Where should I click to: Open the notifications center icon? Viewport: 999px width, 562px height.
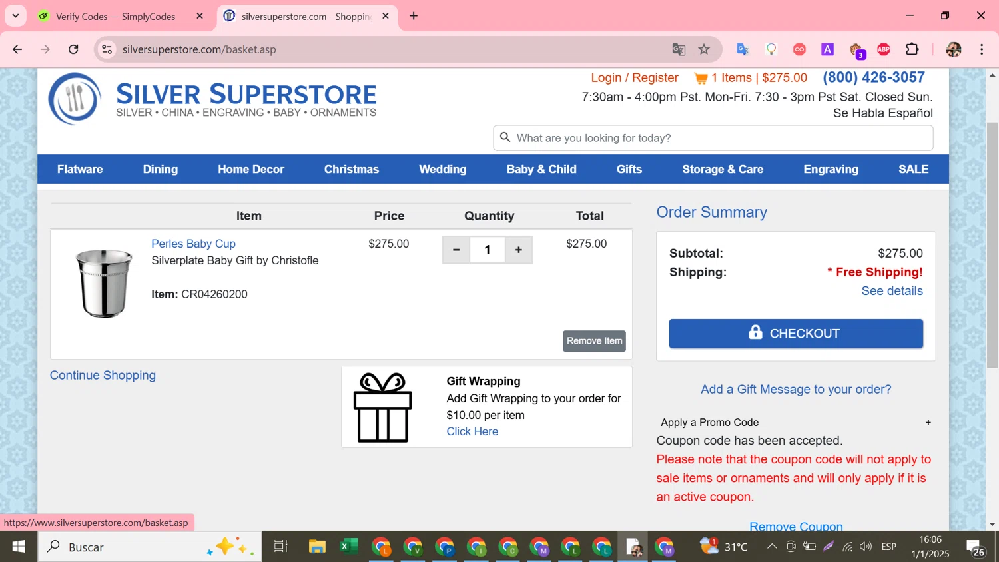coord(976,547)
